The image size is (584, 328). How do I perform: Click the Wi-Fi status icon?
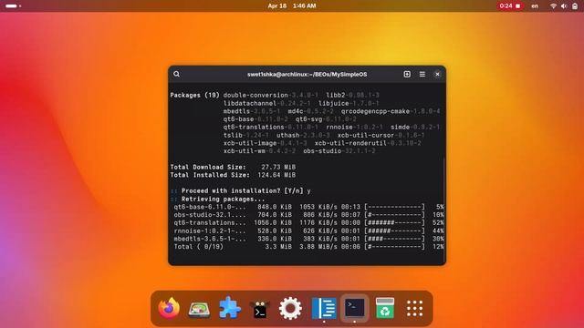(x=554, y=6)
